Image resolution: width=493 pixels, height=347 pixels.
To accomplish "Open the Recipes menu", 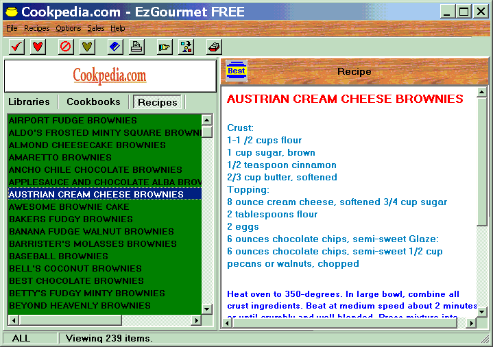I will point(37,28).
